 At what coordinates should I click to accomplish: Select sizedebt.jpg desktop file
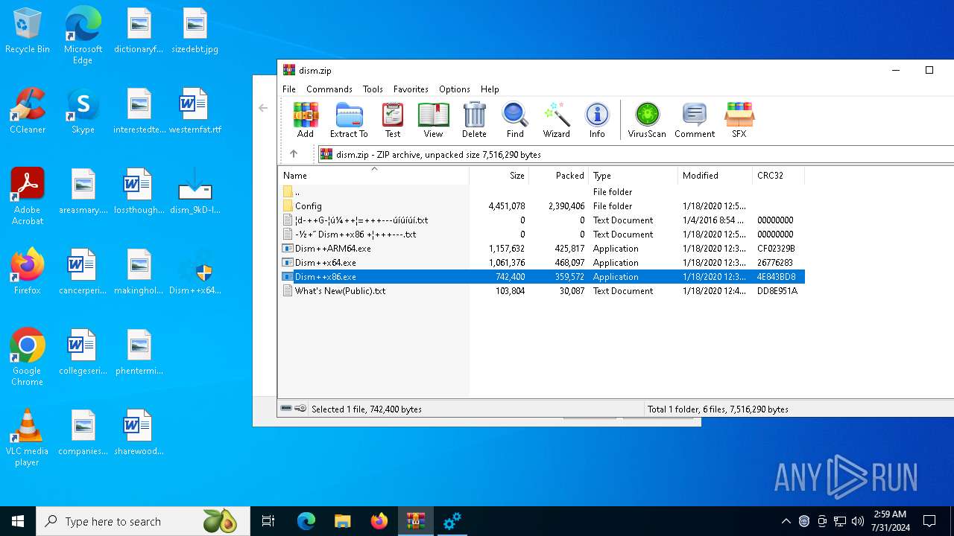tap(195, 31)
